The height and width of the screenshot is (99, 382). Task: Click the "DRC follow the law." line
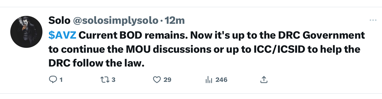pyautogui.click(x=95, y=63)
